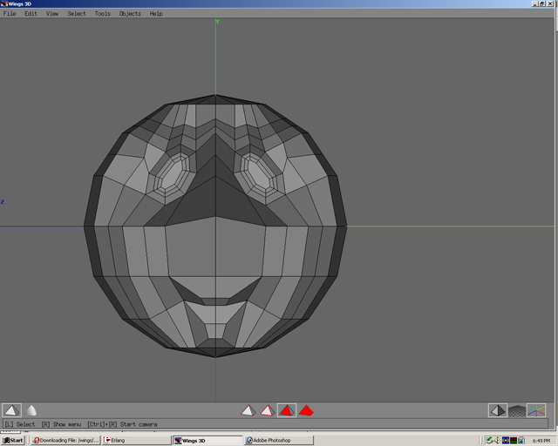558x446 pixels.
Task: Click the Windows Start button
Action: point(13,440)
